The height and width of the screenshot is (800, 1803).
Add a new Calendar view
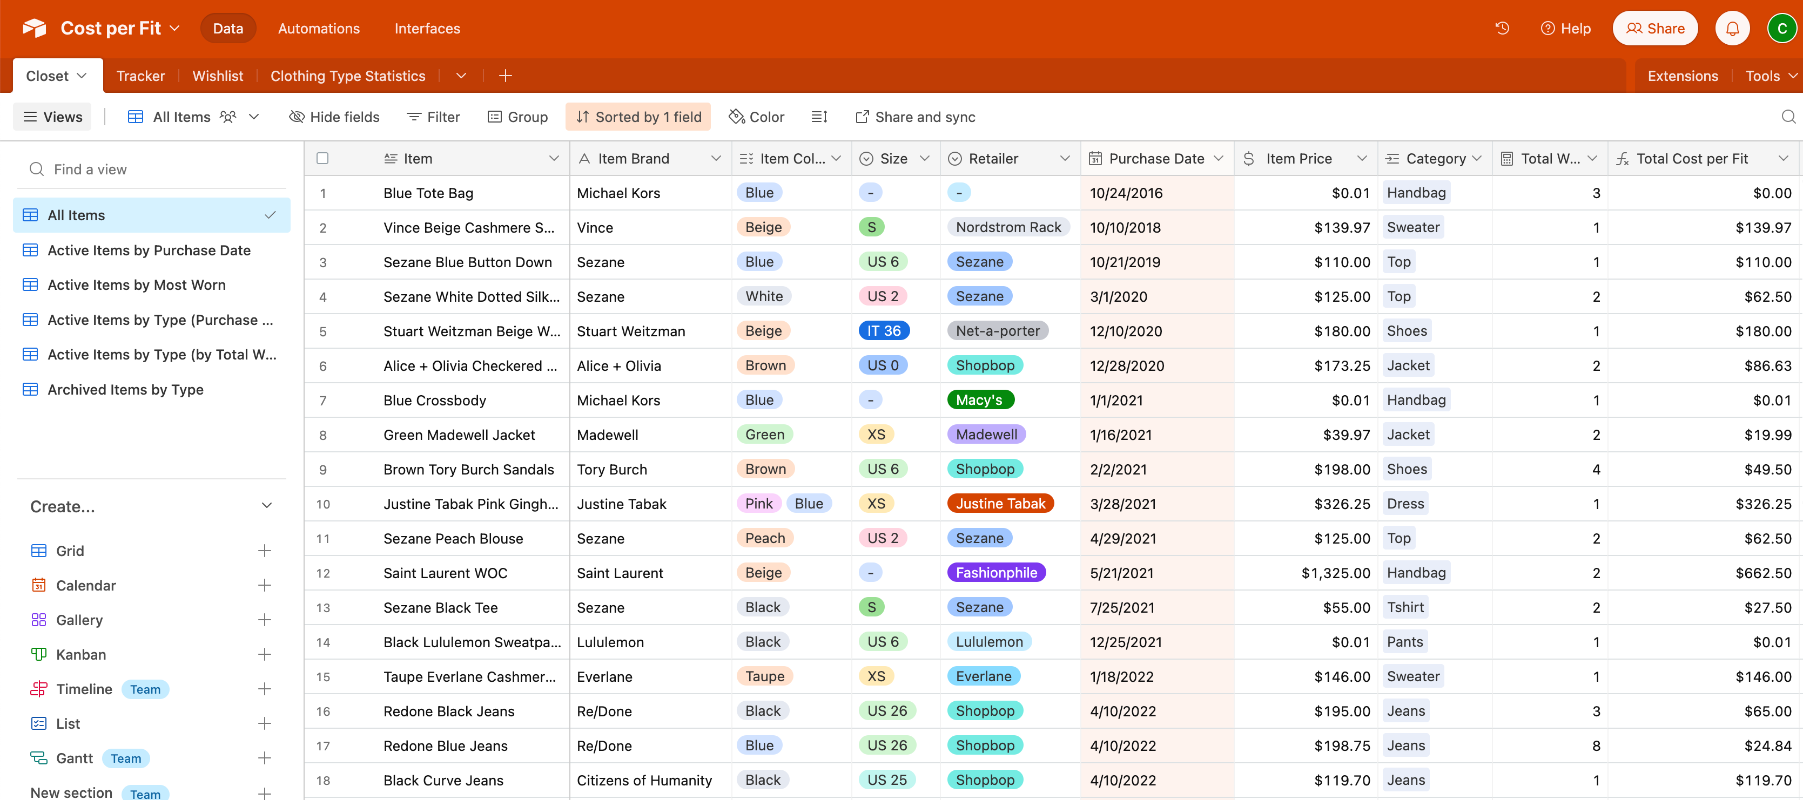[265, 585]
